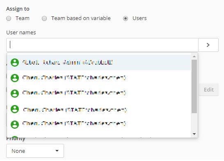Click inside the User names input field
Screen dimensions: 224x161
(102, 45)
